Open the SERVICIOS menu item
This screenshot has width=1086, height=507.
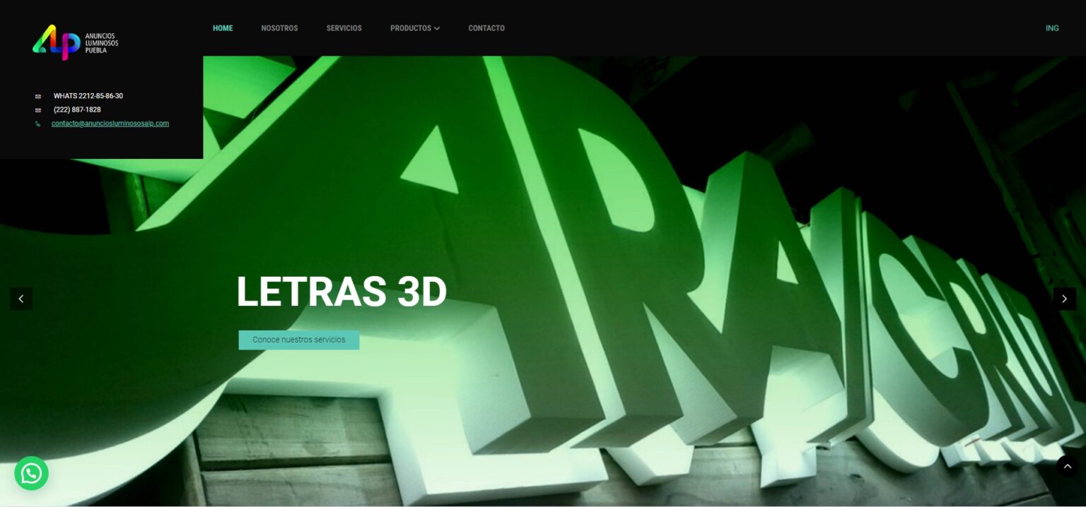pos(344,28)
